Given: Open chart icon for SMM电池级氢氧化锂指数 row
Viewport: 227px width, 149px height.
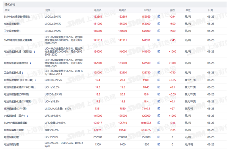Looking at the screenshot, I should (x=159, y=40).
